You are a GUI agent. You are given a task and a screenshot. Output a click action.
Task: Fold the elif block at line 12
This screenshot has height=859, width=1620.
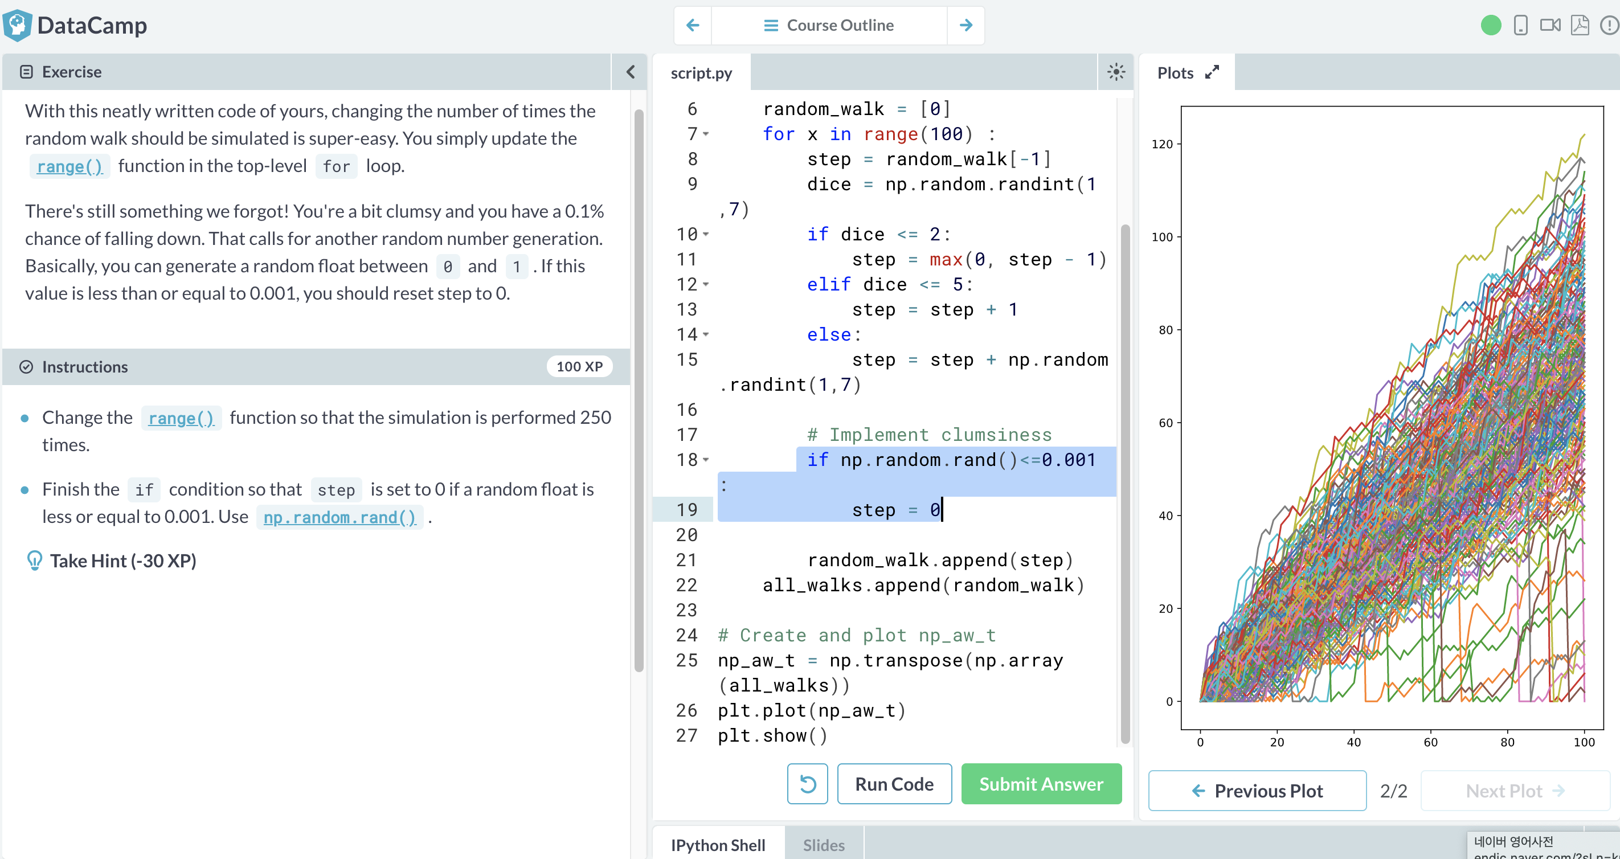pos(706,284)
